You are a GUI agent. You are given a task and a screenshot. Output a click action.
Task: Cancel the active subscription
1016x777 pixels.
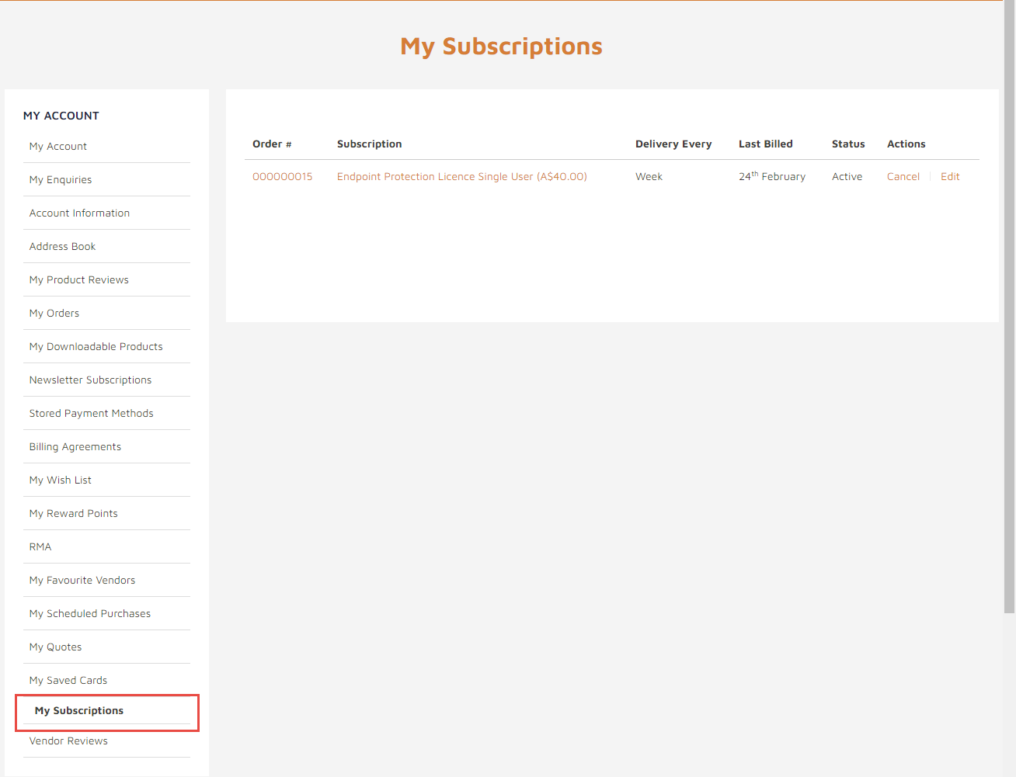[903, 176]
